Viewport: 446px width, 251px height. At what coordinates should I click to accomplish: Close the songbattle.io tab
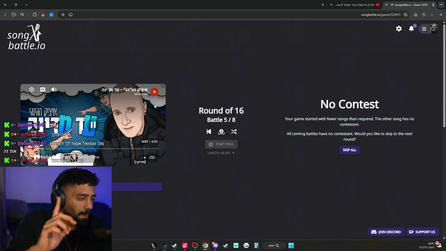point(386,5)
